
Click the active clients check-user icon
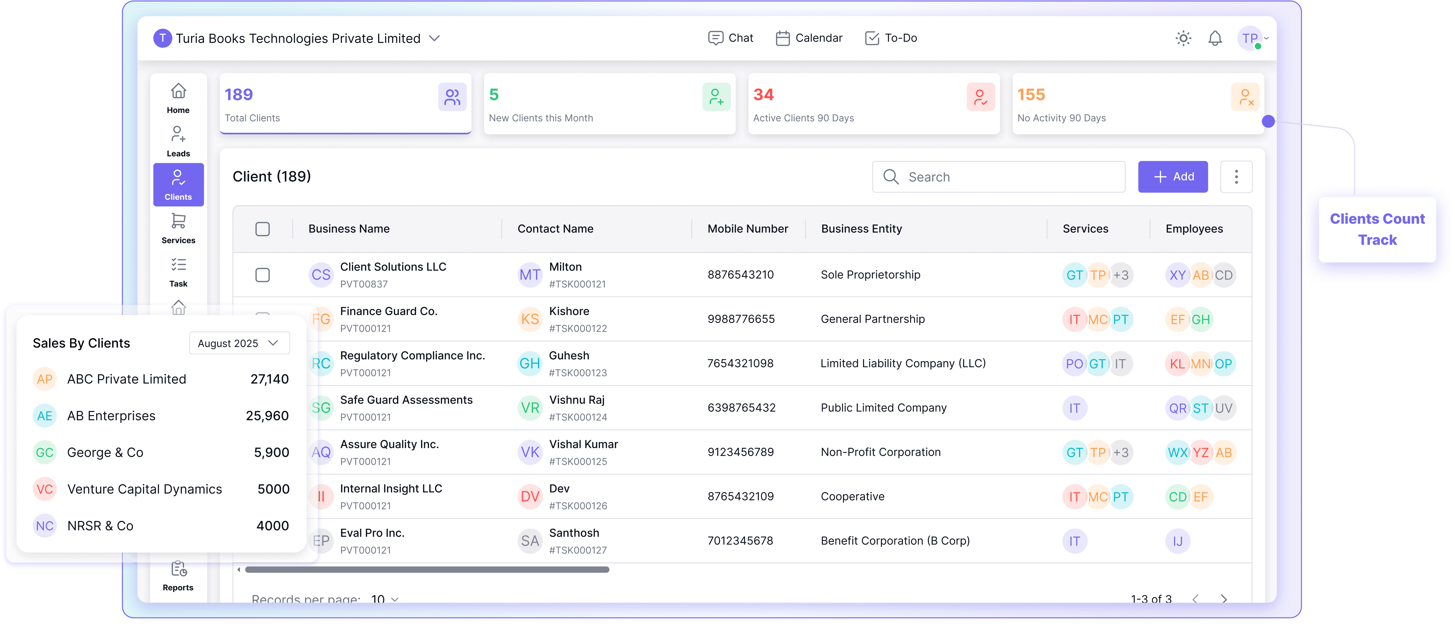coord(981,97)
